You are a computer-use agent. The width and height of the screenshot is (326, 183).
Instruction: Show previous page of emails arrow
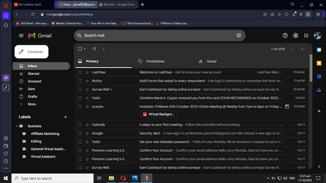pos(293,49)
